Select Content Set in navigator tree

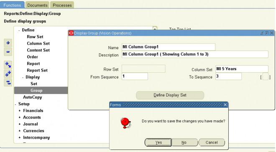click(x=38, y=50)
